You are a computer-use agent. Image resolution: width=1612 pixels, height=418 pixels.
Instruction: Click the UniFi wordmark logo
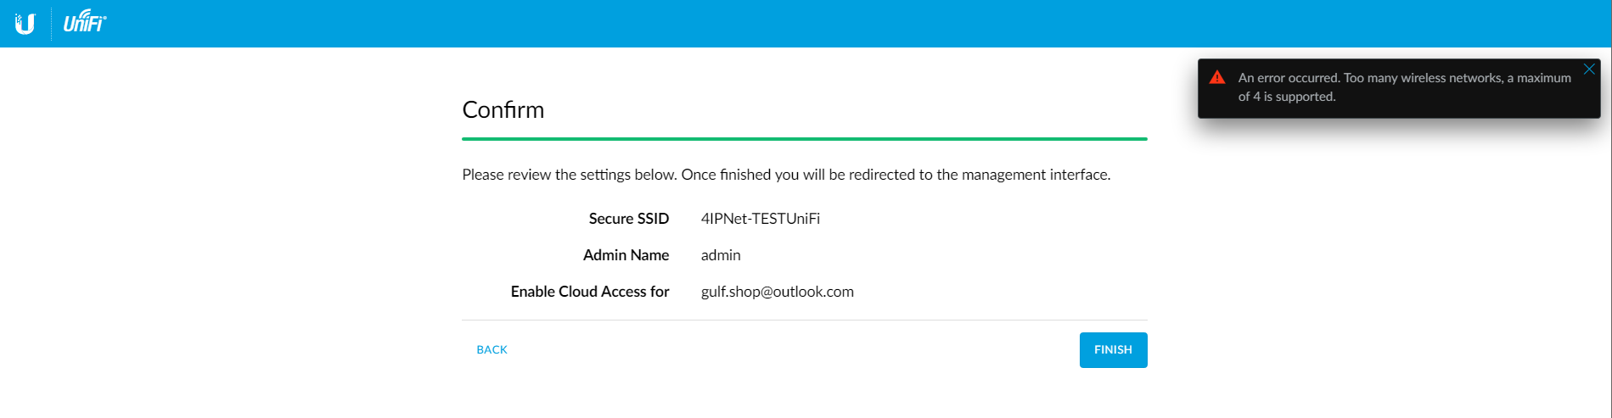pos(85,22)
